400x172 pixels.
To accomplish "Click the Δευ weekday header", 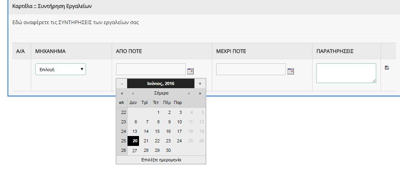I will 133,103.
